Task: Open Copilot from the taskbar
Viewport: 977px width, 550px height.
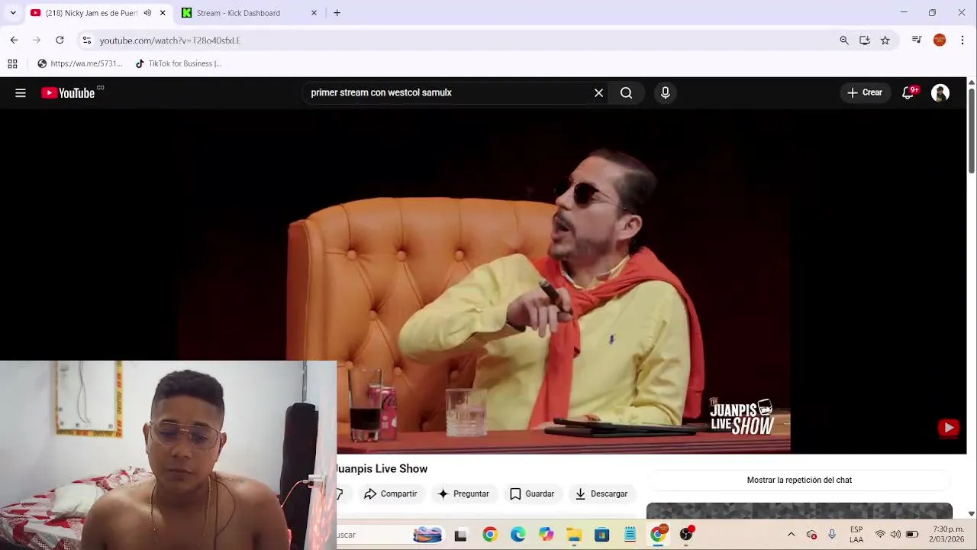Action: 546,535
